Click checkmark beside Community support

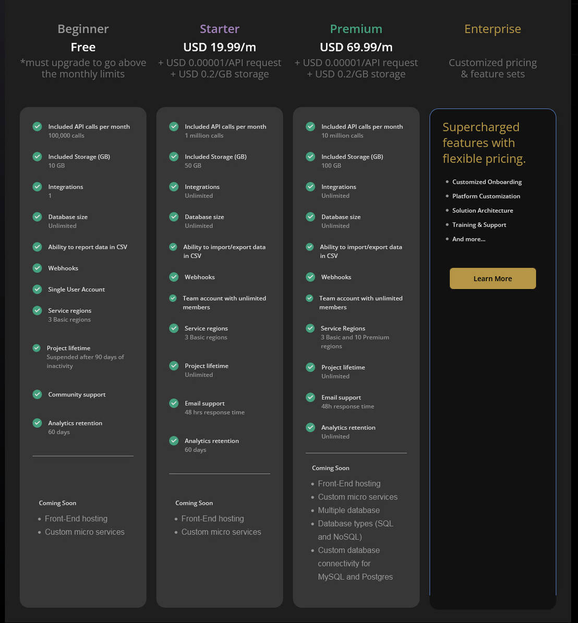38,394
